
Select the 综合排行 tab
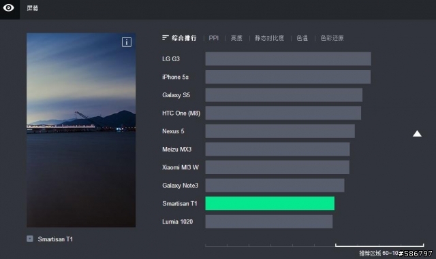click(184, 38)
